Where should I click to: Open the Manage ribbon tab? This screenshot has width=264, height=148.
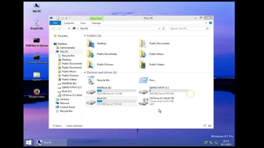96,23
